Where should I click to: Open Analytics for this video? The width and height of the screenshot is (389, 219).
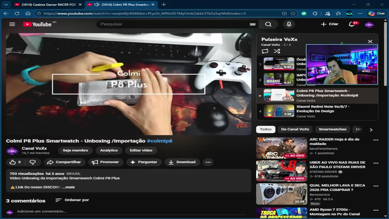109,150
